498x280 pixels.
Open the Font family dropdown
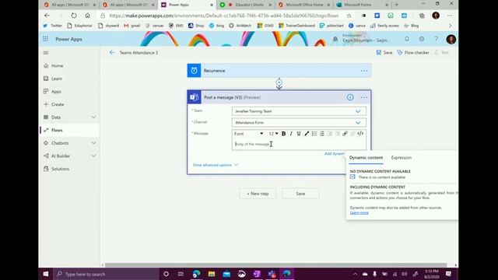[249, 134]
